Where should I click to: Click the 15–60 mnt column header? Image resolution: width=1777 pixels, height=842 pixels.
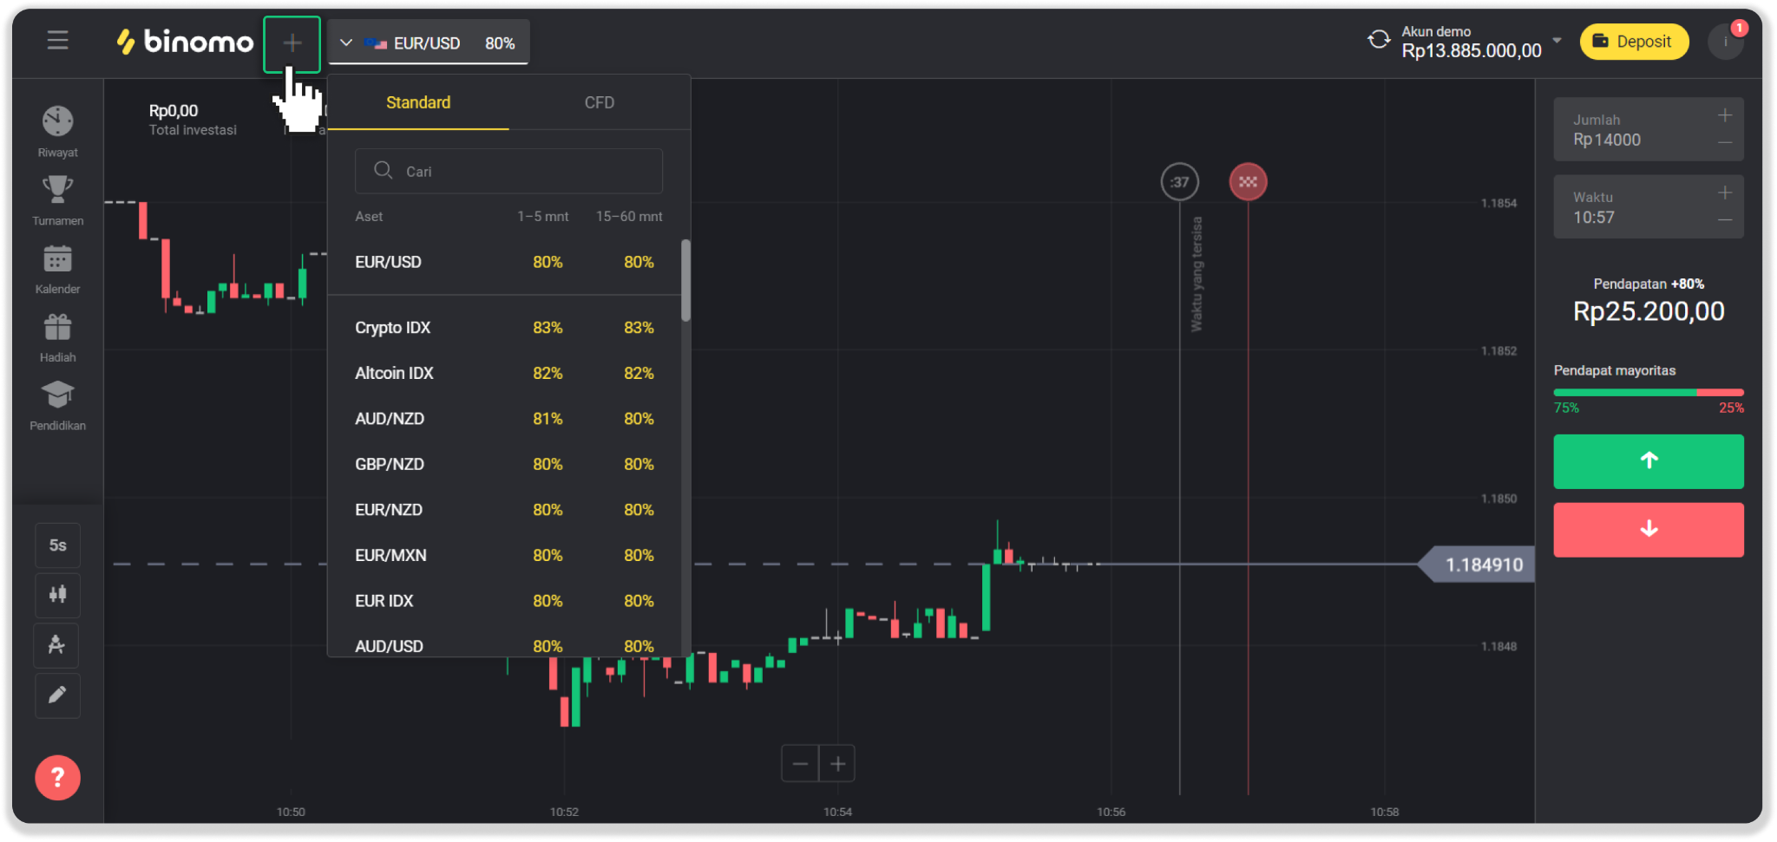click(x=629, y=217)
